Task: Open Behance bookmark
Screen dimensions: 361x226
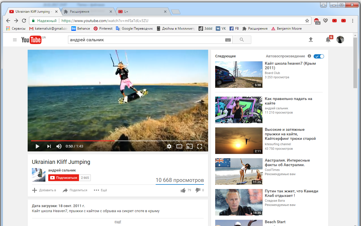Action: pyautogui.click(x=81, y=29)
